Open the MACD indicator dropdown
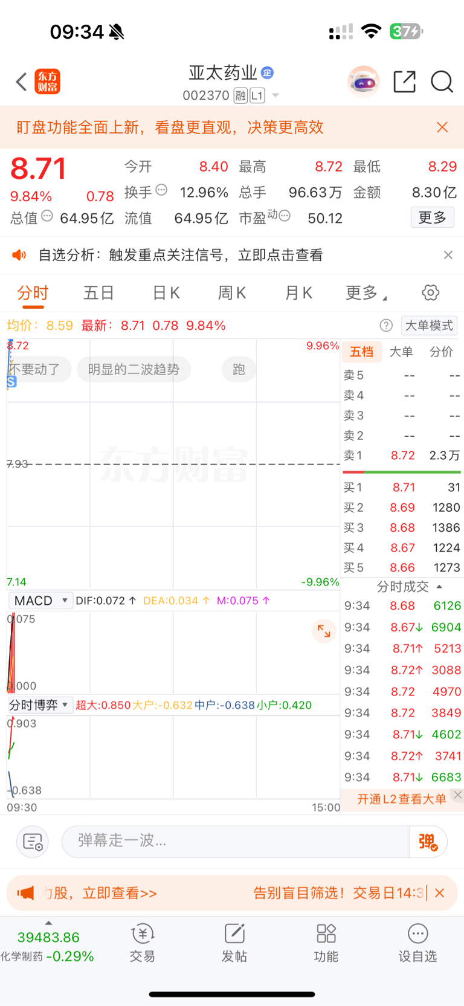The image size is (464, 1006). coord(40,601)
